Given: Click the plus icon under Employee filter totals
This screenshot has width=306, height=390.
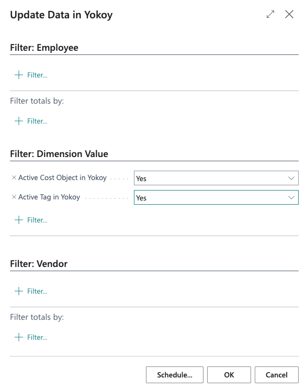Looking at the screenshot, I should [19, 121].
